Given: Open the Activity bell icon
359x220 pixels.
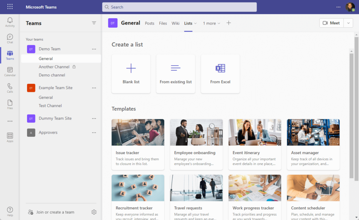Looking at the screenshot, I should (x=10, y=22).
